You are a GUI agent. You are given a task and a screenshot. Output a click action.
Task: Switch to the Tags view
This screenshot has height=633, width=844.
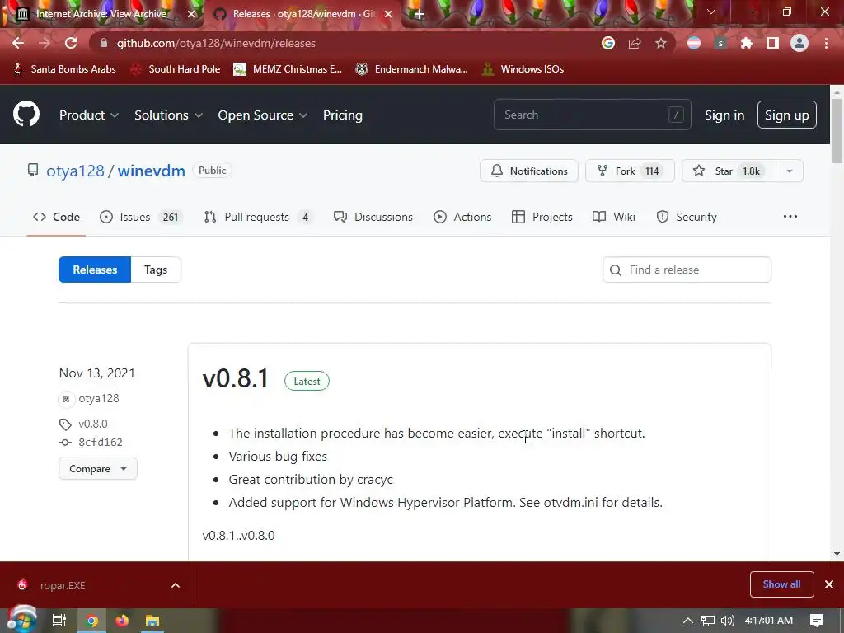pos(156,270)
